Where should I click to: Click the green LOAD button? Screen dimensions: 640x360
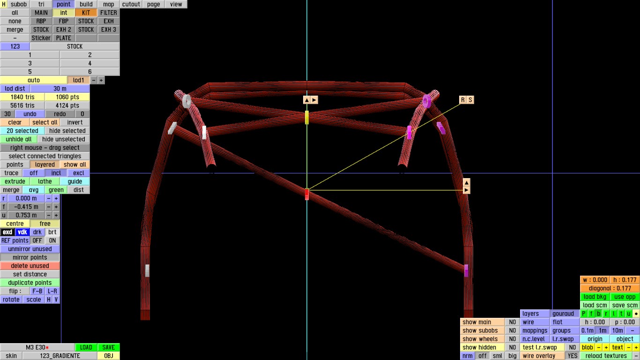pos(86,347)
